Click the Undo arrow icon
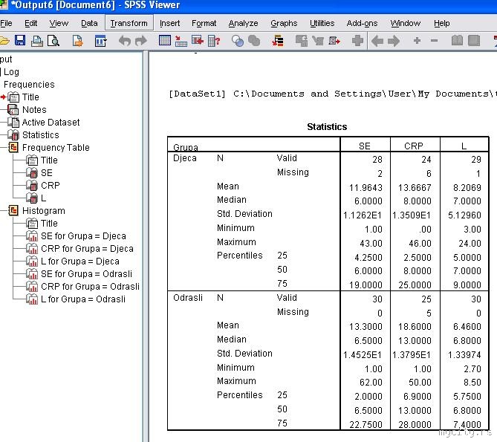Viewport: 497px width, 442px height. (x=125, y=41)
